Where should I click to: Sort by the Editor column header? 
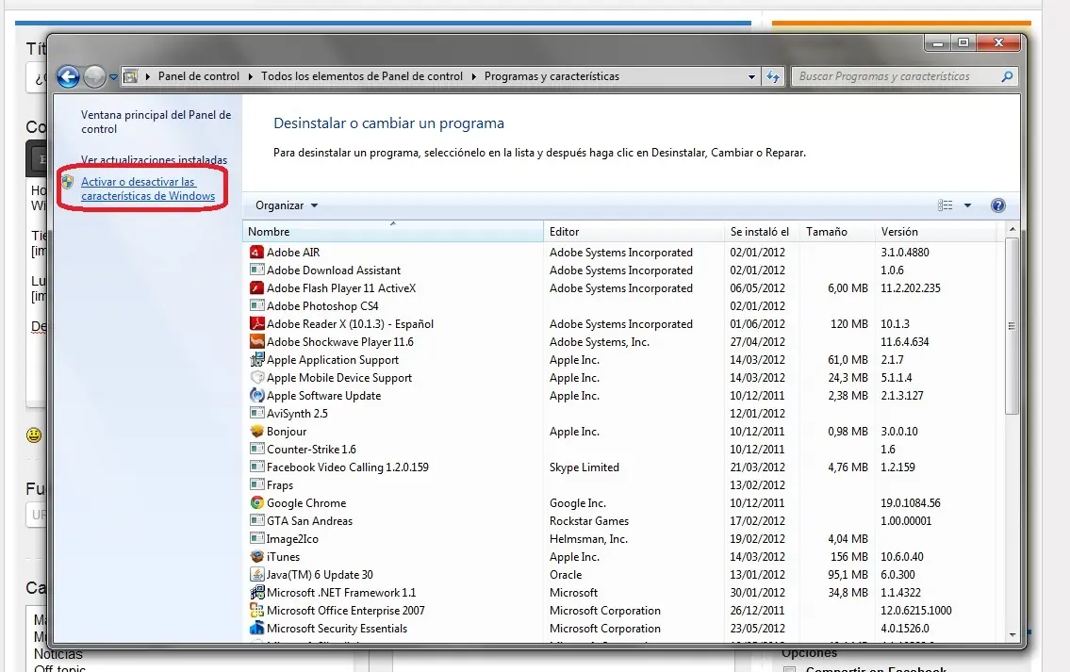click(634, 232)
